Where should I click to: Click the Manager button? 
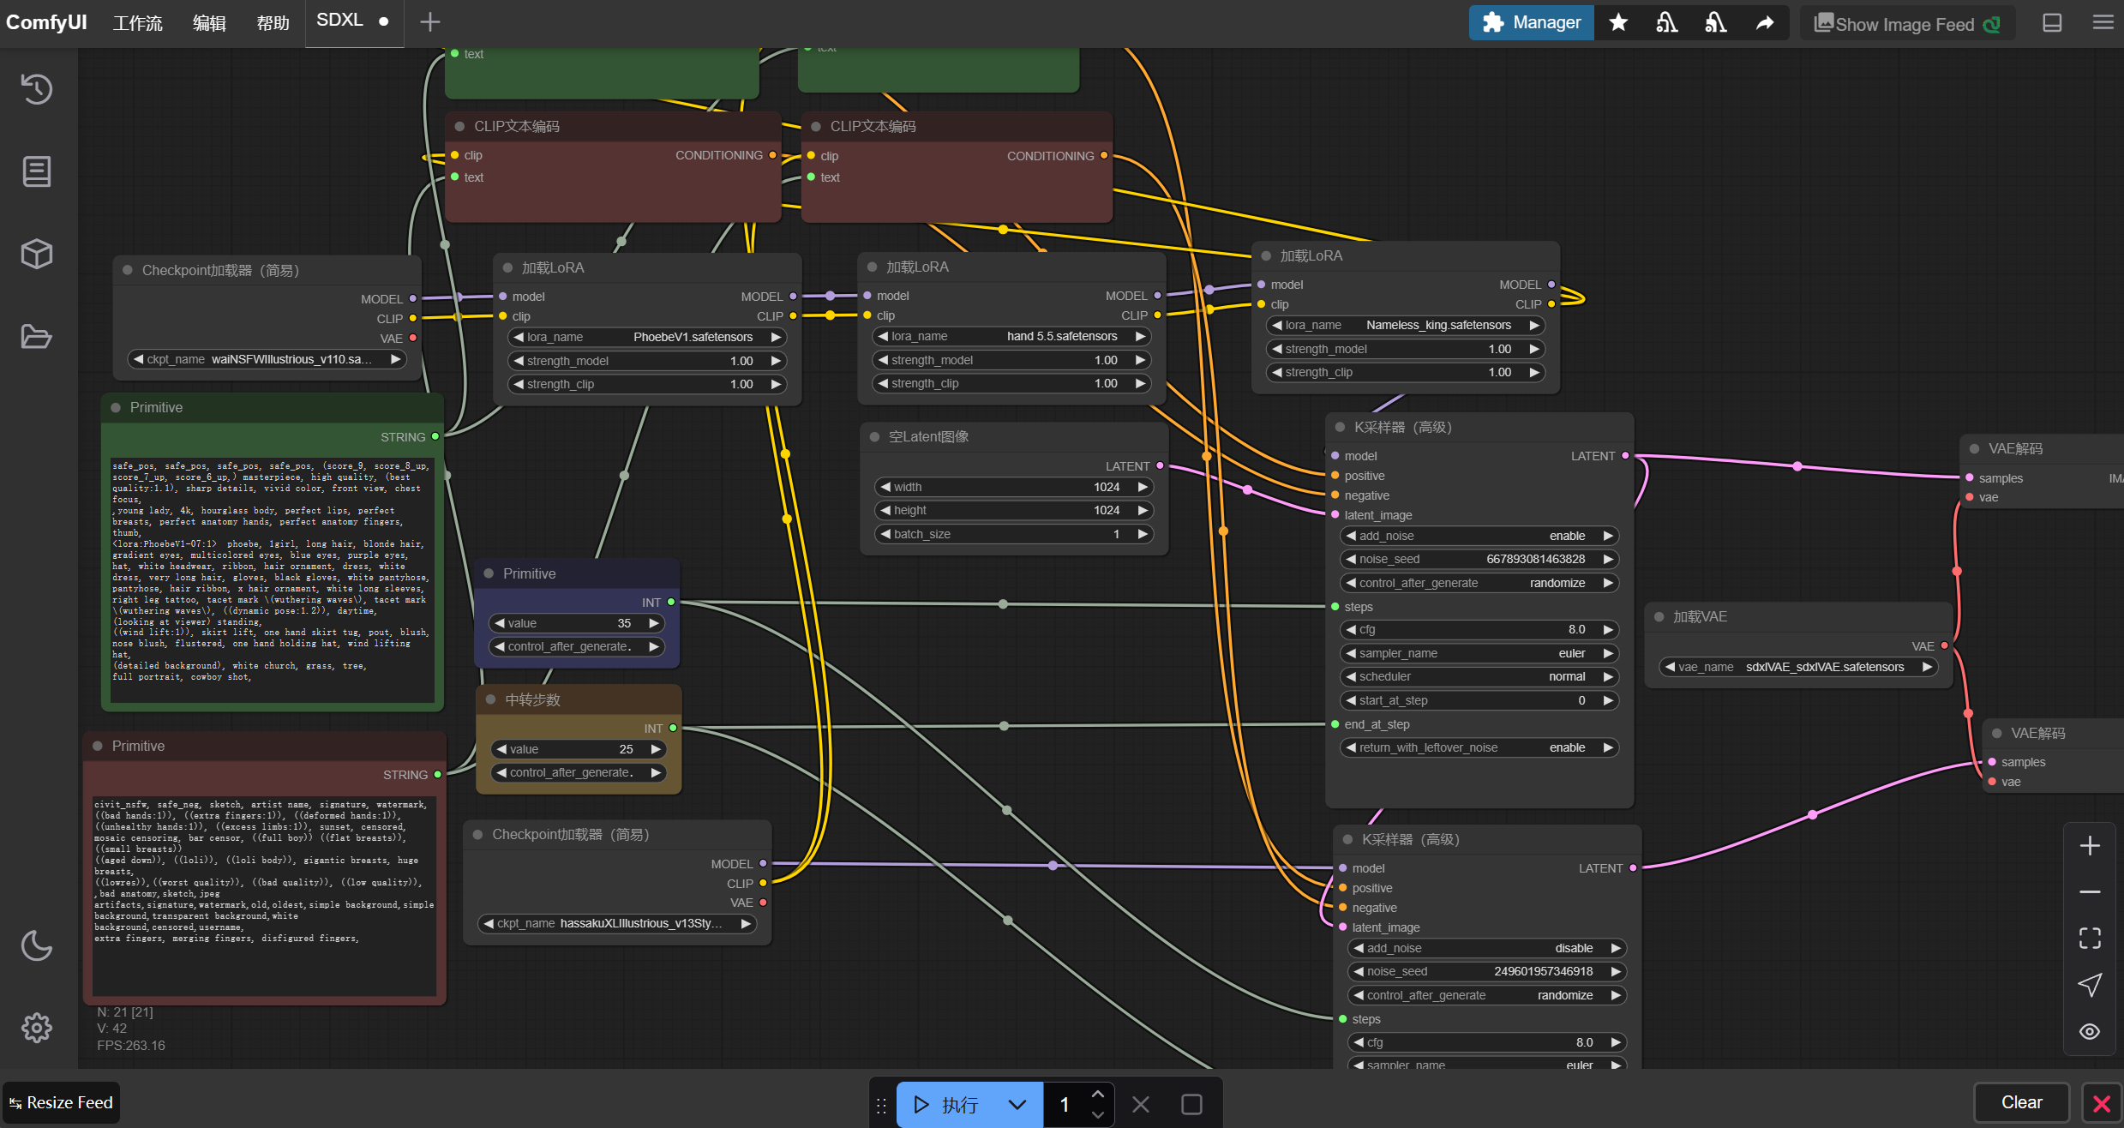(1531, 23)
